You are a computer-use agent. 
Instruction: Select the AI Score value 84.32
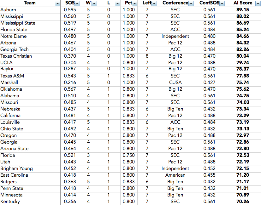point(243,43)
